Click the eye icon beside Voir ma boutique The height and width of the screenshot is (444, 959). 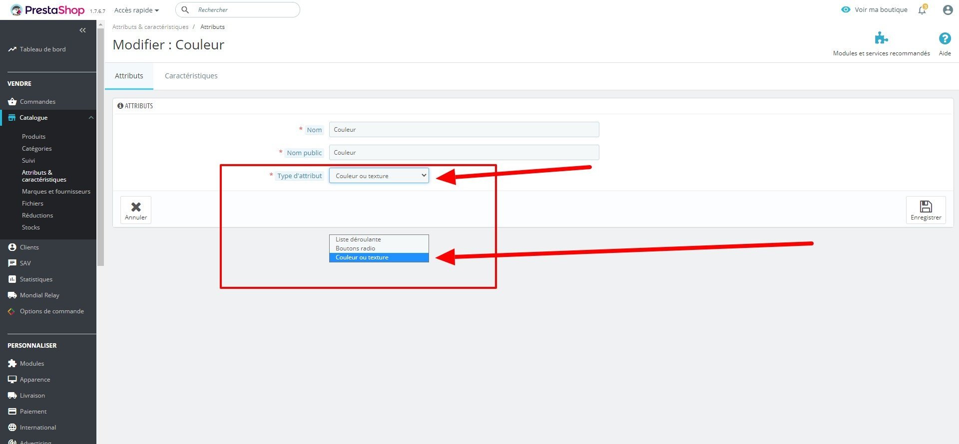point(846,9)
